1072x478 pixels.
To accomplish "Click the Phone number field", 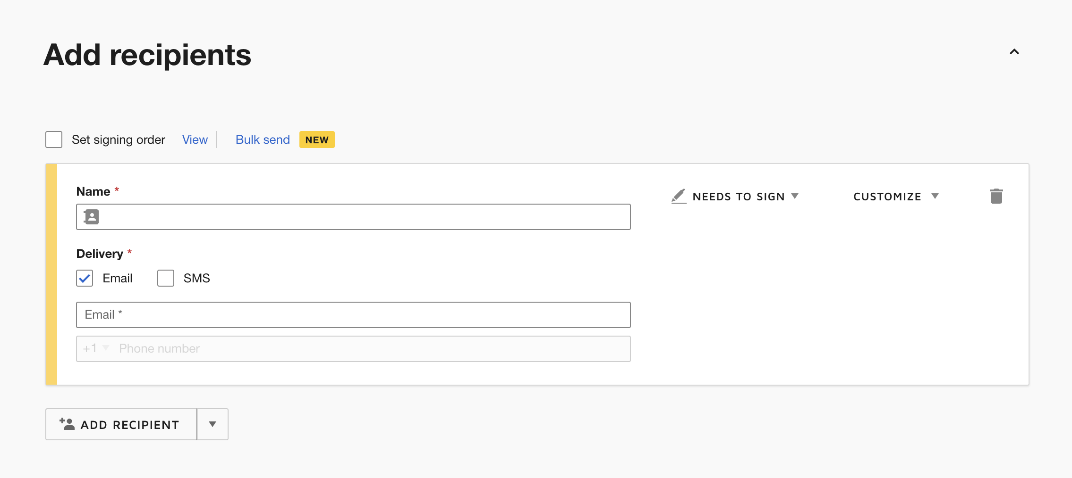I will click(368, 349).
